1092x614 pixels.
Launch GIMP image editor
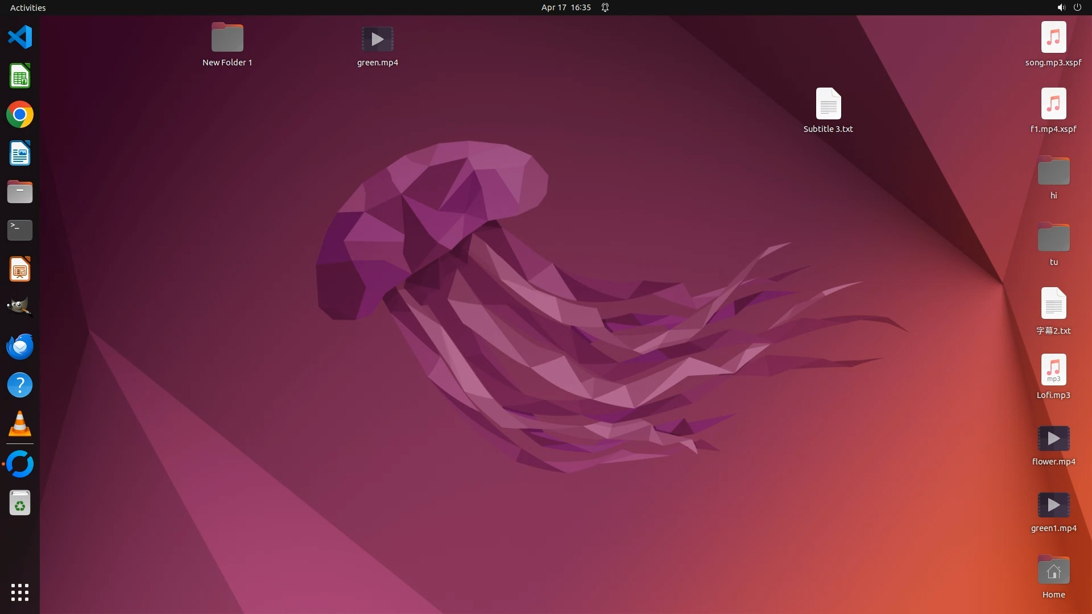20,308
